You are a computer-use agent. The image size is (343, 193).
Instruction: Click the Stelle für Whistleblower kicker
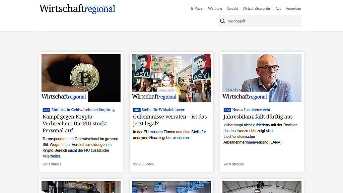click(x=163, y=110)
